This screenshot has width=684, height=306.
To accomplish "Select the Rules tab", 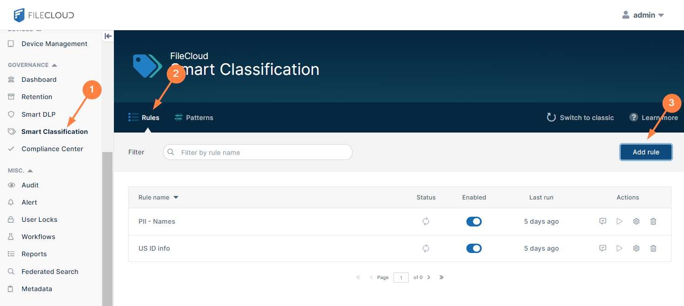I will 144,118.
